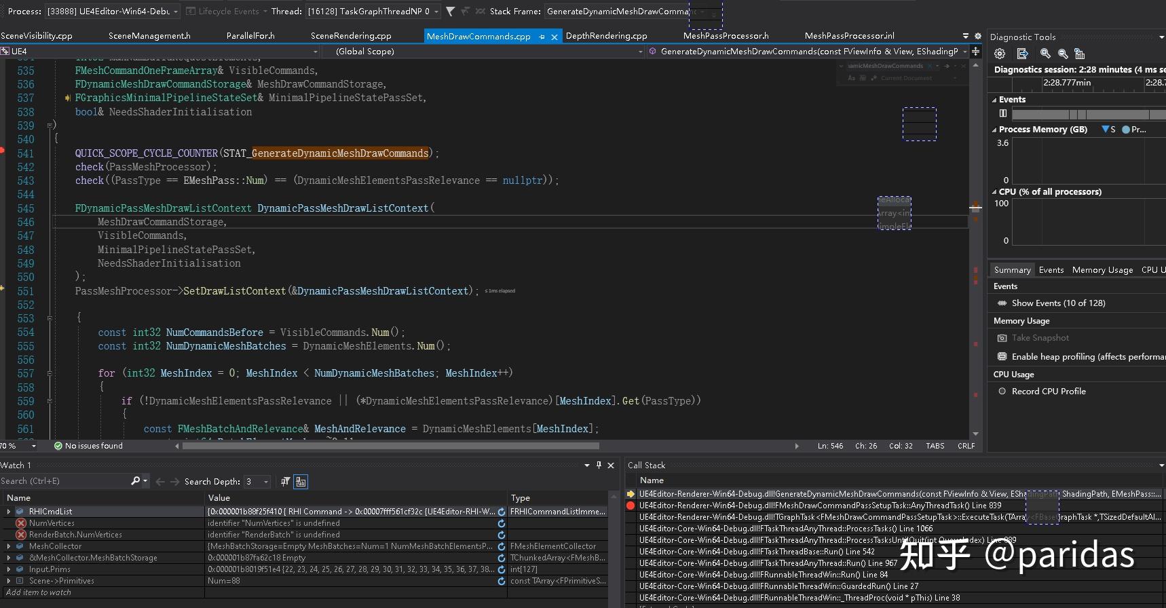The image size is (1166, 608).
Task: Expand the Scene->Primitives watch item
Action: tap(8, 581)
